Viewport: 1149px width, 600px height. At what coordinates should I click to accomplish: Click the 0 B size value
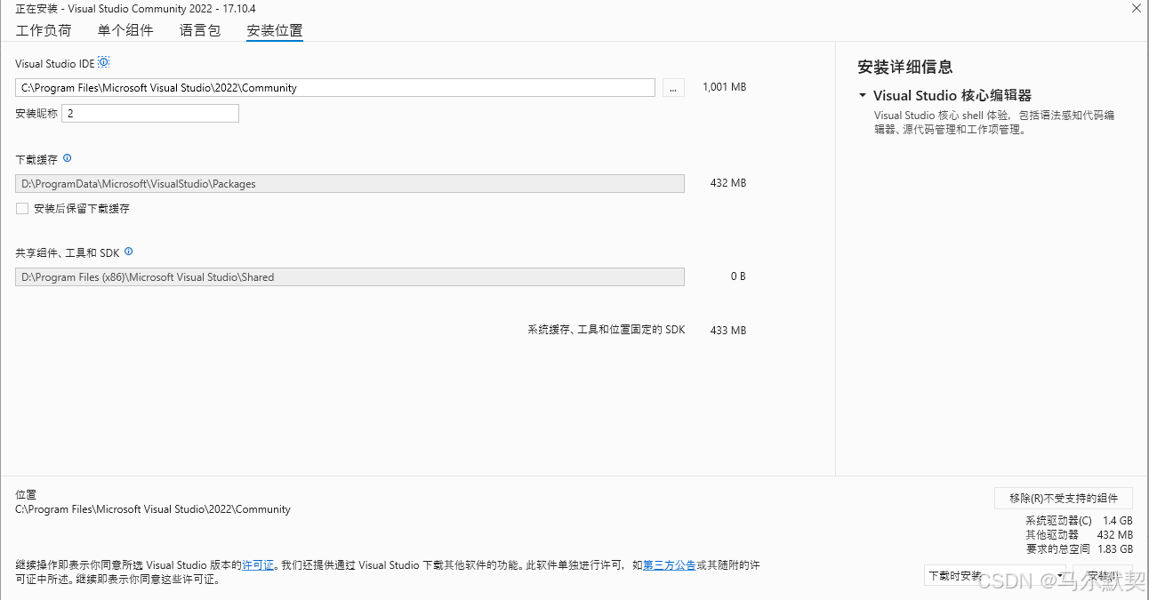click(x=738, y=276)
